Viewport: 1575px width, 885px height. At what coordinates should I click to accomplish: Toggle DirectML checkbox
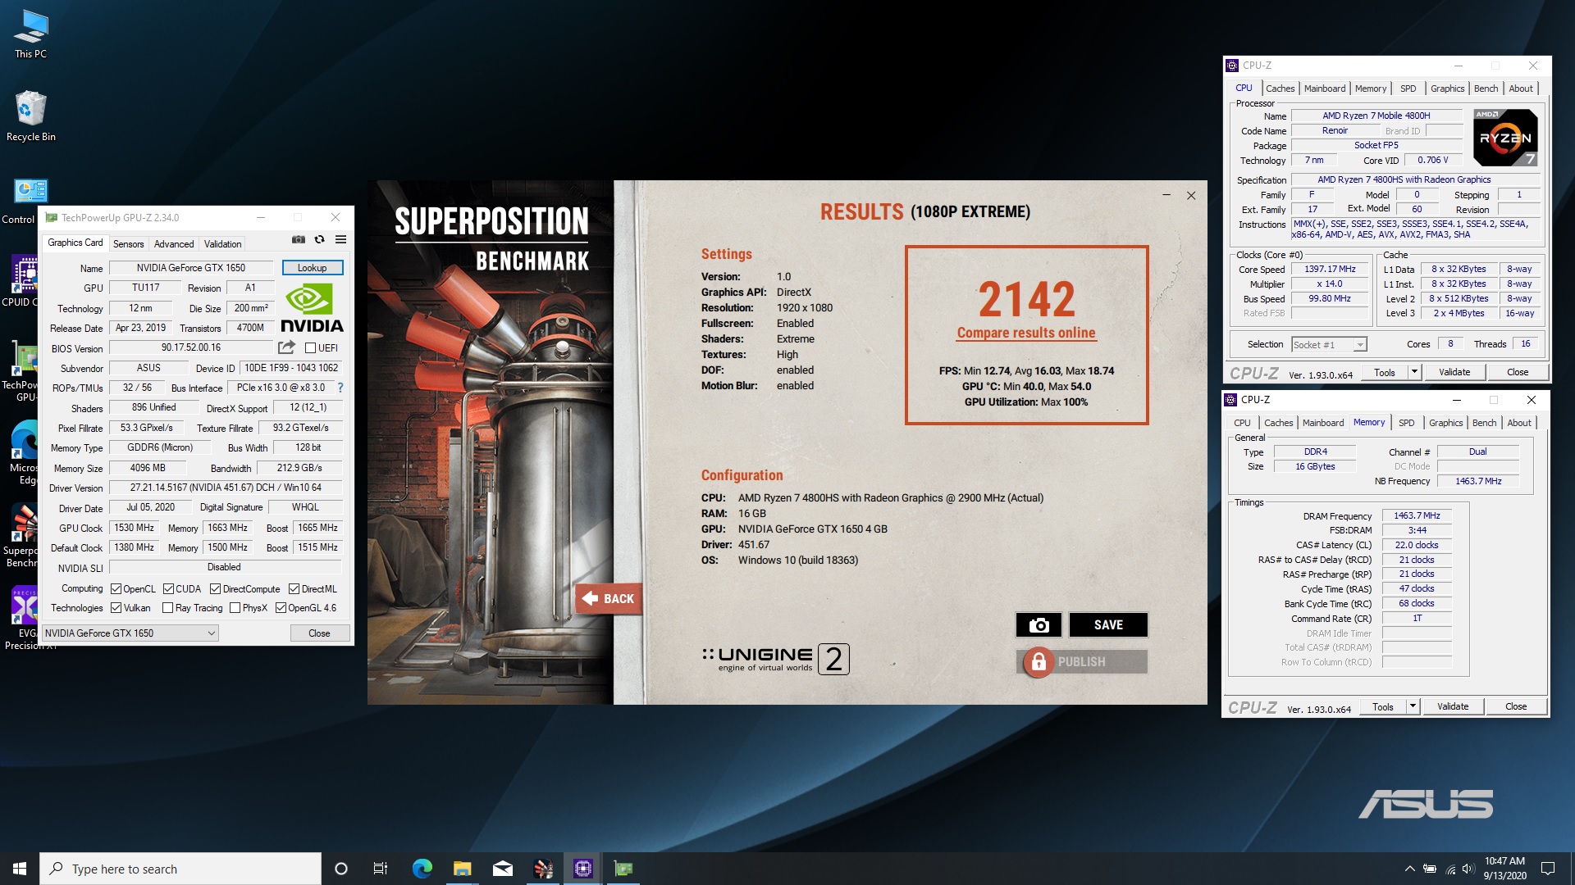point(294,589)
